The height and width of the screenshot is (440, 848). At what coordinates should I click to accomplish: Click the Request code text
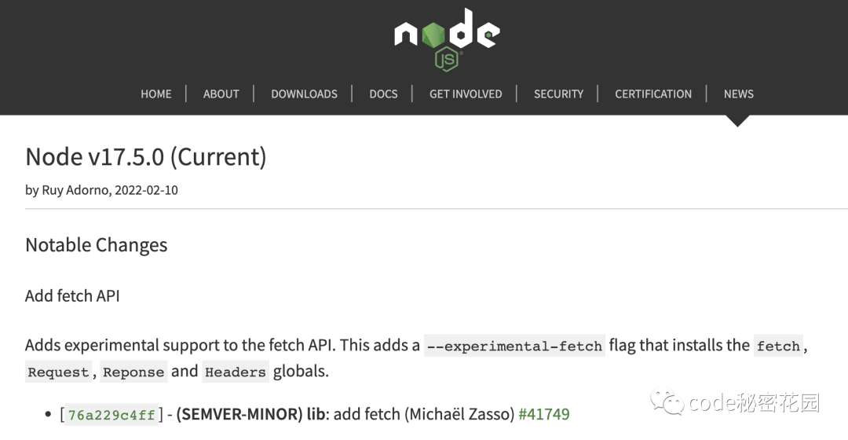click(x=59, y=372)
